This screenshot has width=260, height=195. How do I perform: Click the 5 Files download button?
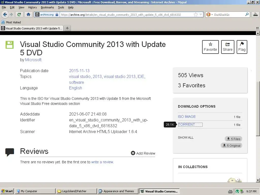coord(234,139)
